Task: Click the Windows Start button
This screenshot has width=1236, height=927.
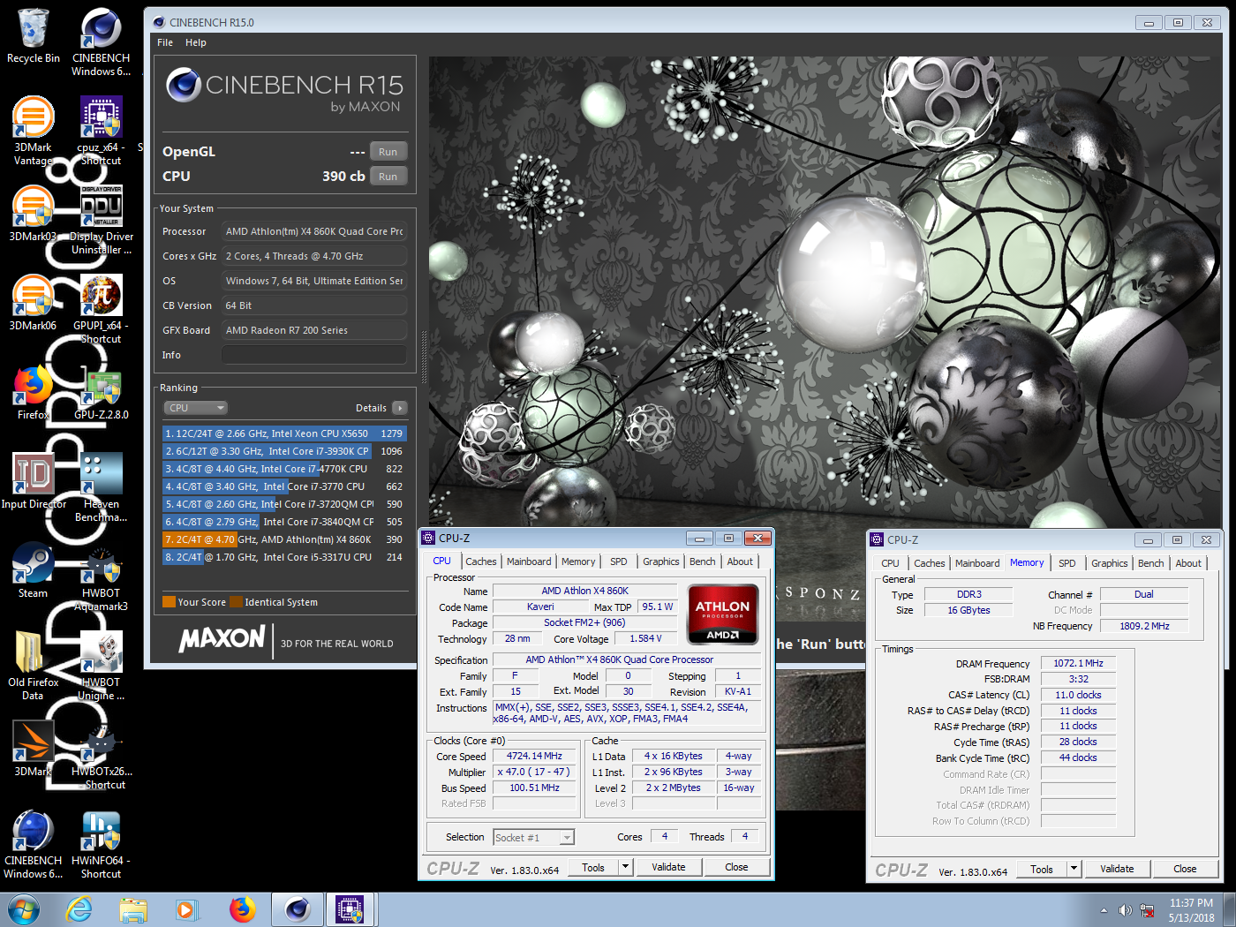Action: point(23,909)
